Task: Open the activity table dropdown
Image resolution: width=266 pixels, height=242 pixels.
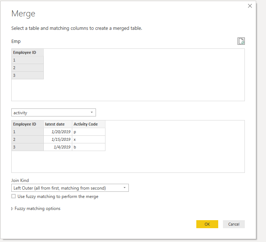Action: (x=54, y=112)
